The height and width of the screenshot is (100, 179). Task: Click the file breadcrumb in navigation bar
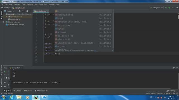[x=18, y=7]
